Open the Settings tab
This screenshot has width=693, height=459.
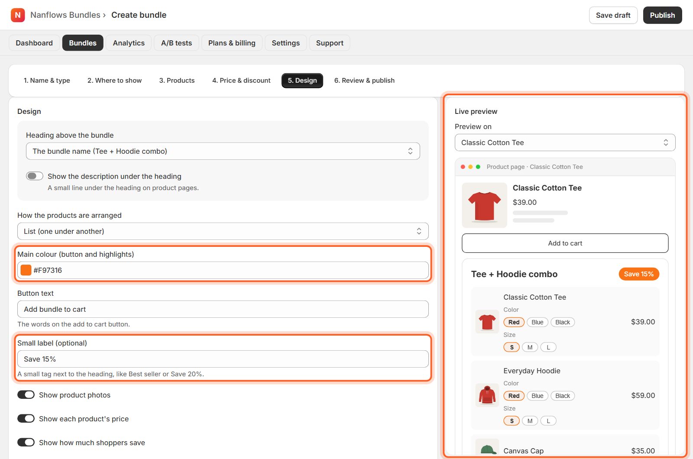coord(286,43)
